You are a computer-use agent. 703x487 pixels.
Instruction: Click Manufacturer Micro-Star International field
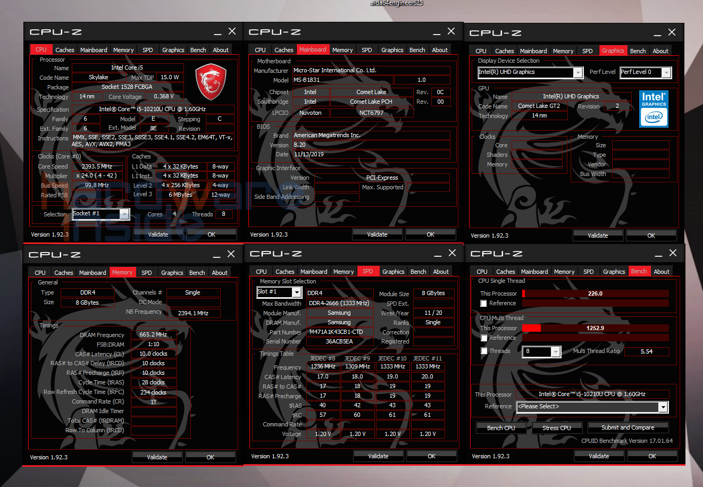[371, 70]
